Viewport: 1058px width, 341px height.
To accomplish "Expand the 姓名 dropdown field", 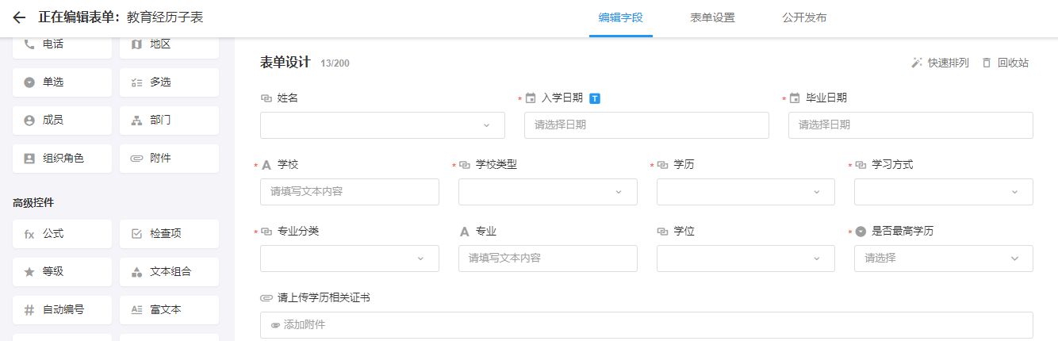I will point(382,125).
